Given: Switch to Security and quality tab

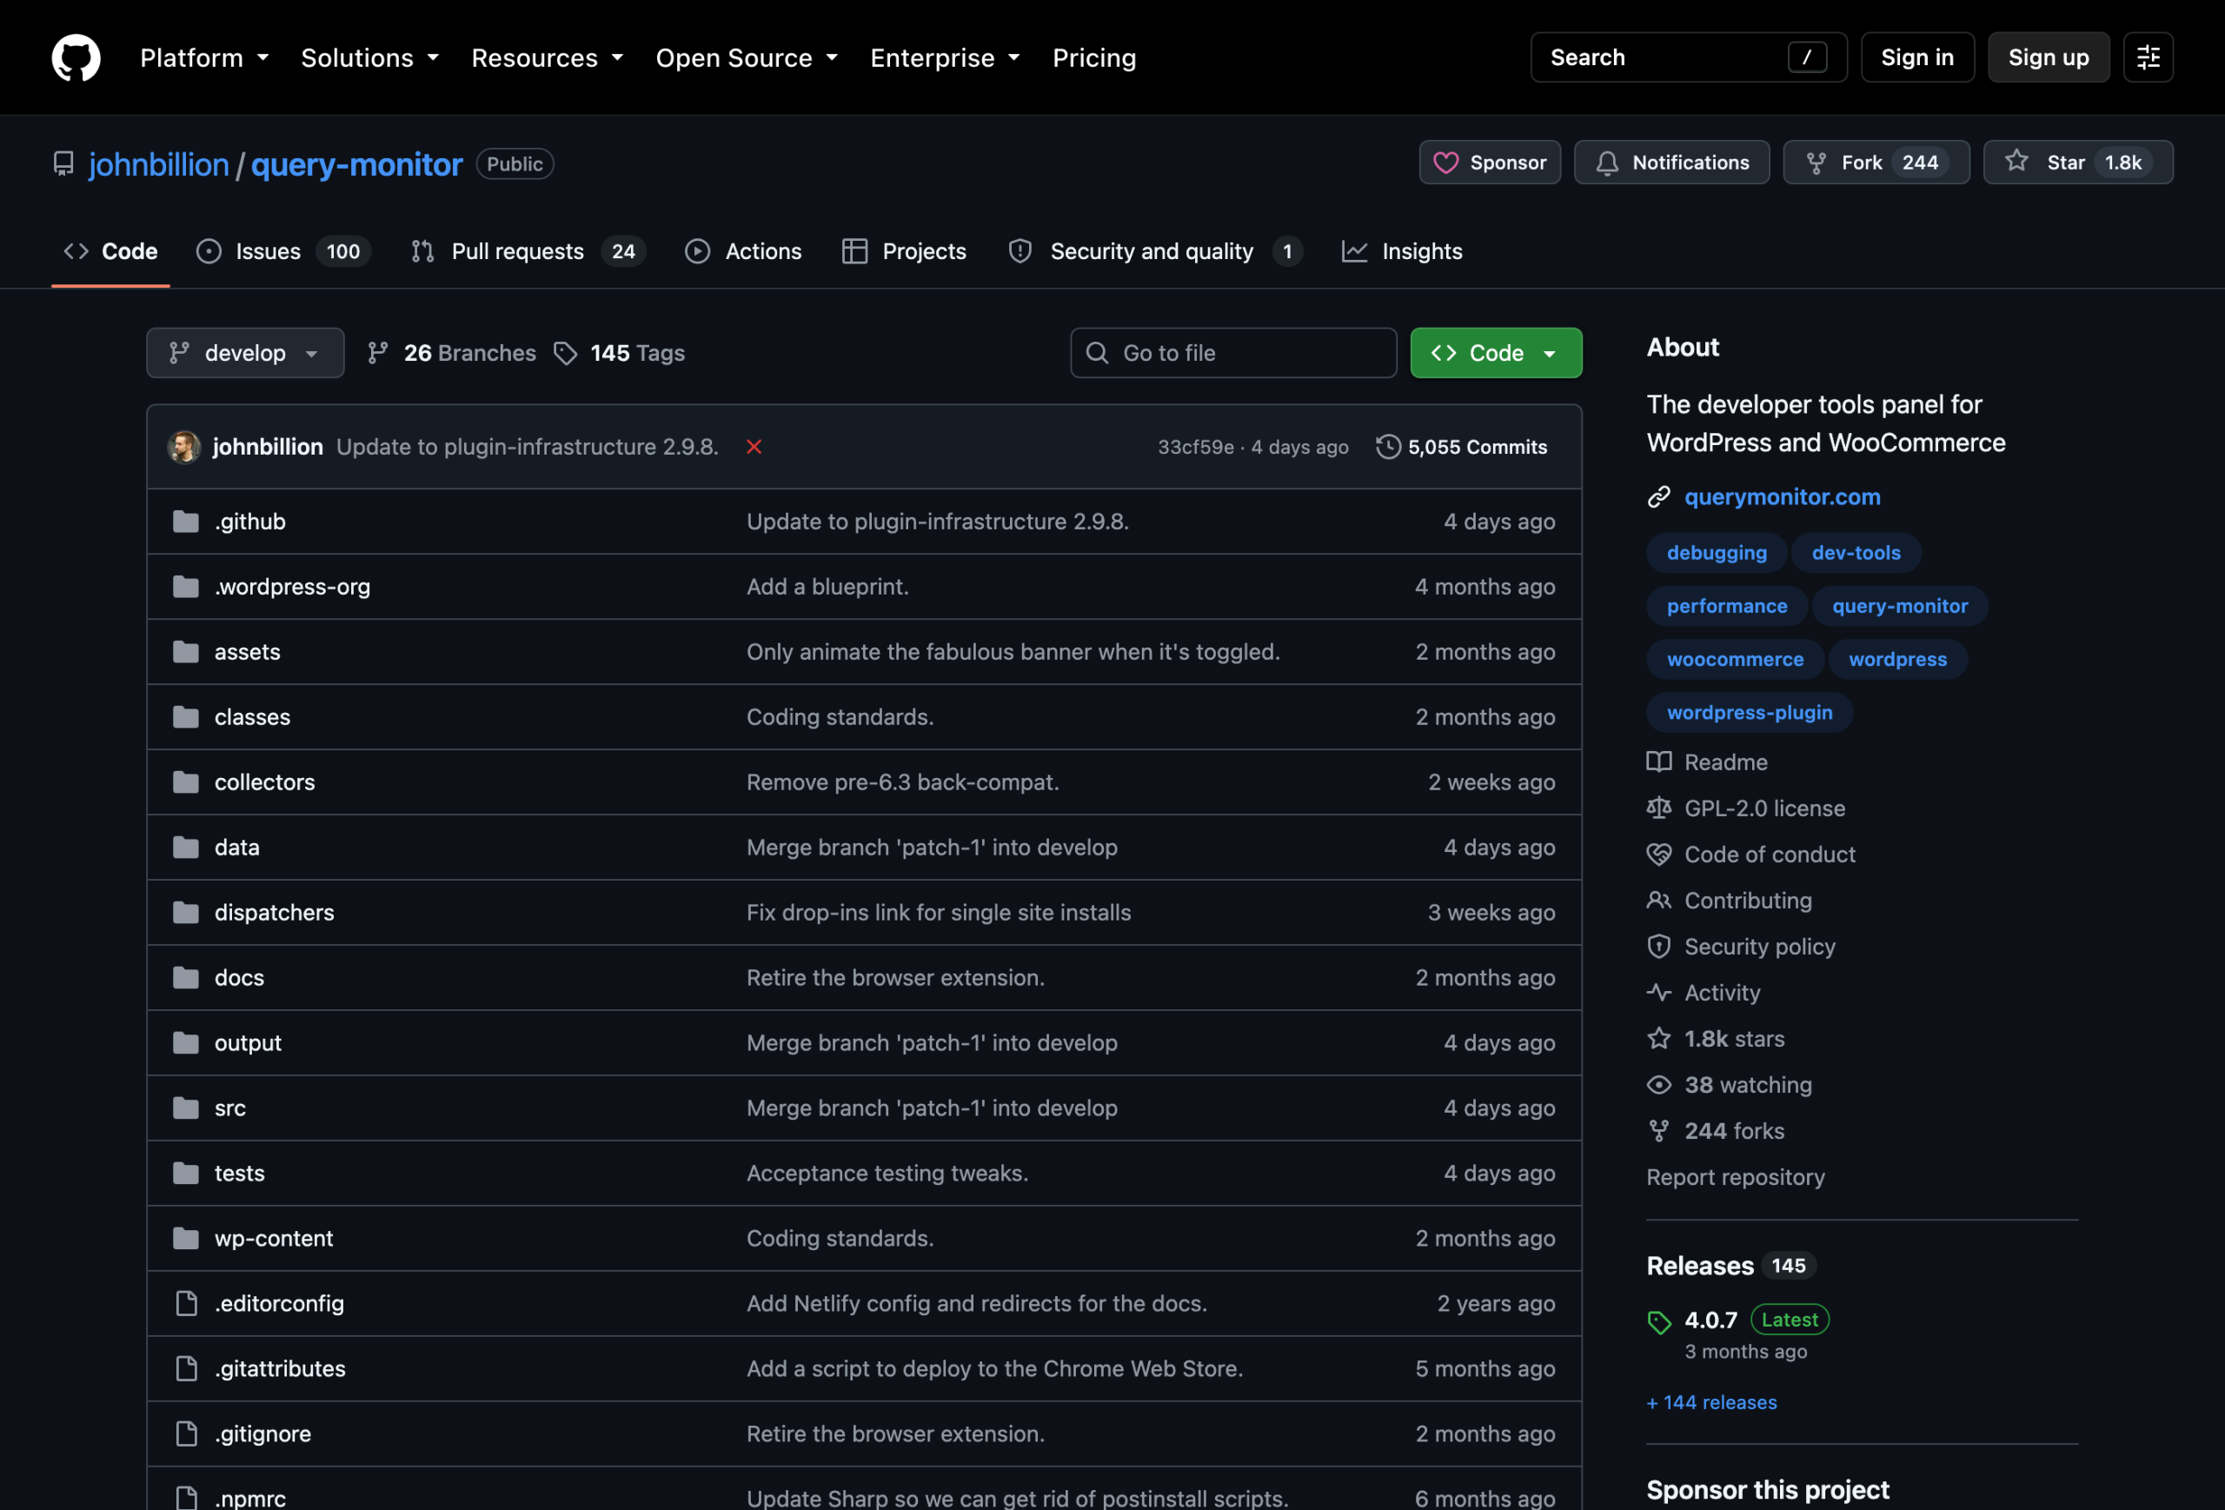Looking at the screenshot, I should 1154,252.
